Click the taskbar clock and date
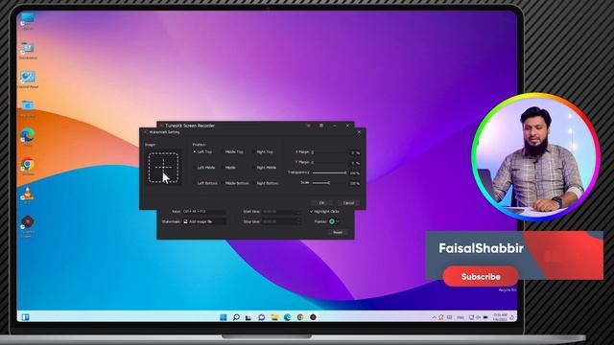This screenshot has height=345, width=614. coord(500,317)
